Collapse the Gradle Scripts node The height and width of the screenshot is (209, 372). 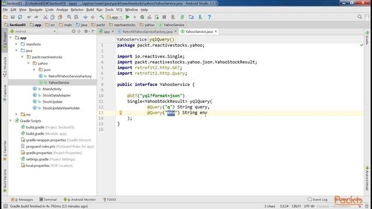tap(10, 121)
